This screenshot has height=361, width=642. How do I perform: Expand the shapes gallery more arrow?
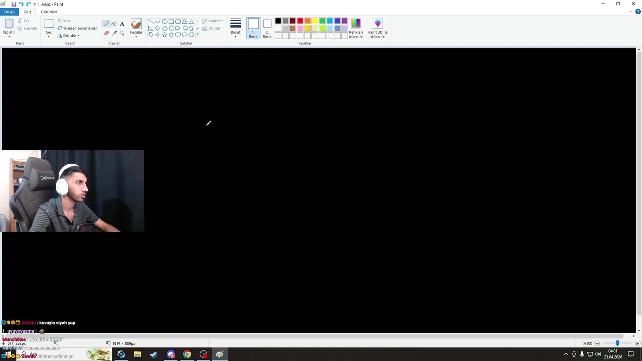(x=198, y=35)
